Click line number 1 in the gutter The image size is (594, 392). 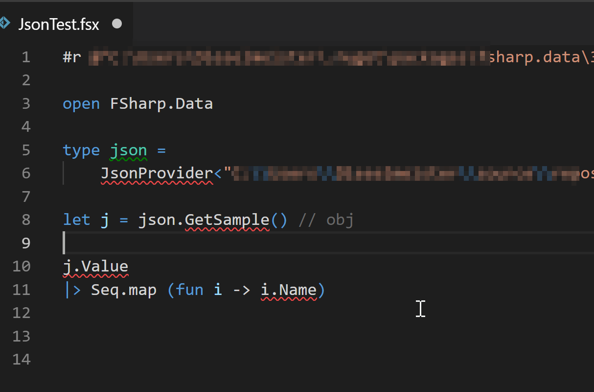pos(26,57)
